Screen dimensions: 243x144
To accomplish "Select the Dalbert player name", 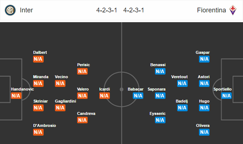I will point(40,52).
